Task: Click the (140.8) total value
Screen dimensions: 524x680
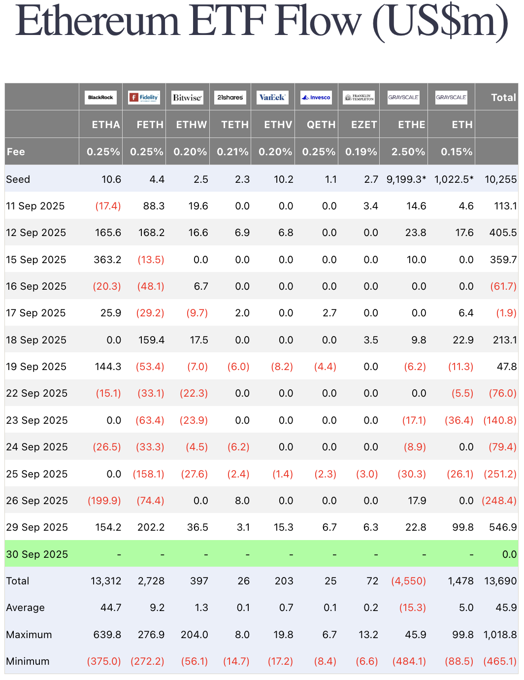Action: click(x=500, y=420)
